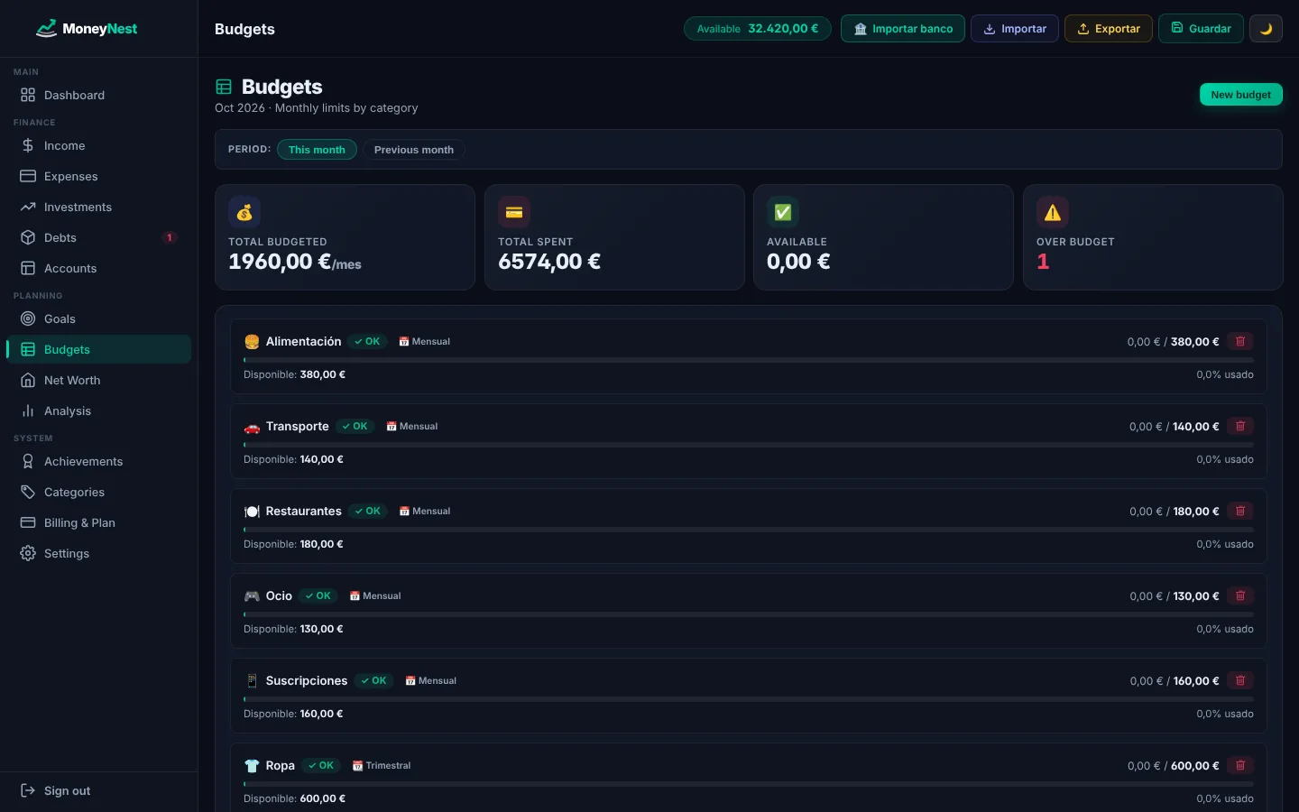Screen dimensions: 1299x812
Task: Click the MoneyNest logo icon
Action: point(46,29)
